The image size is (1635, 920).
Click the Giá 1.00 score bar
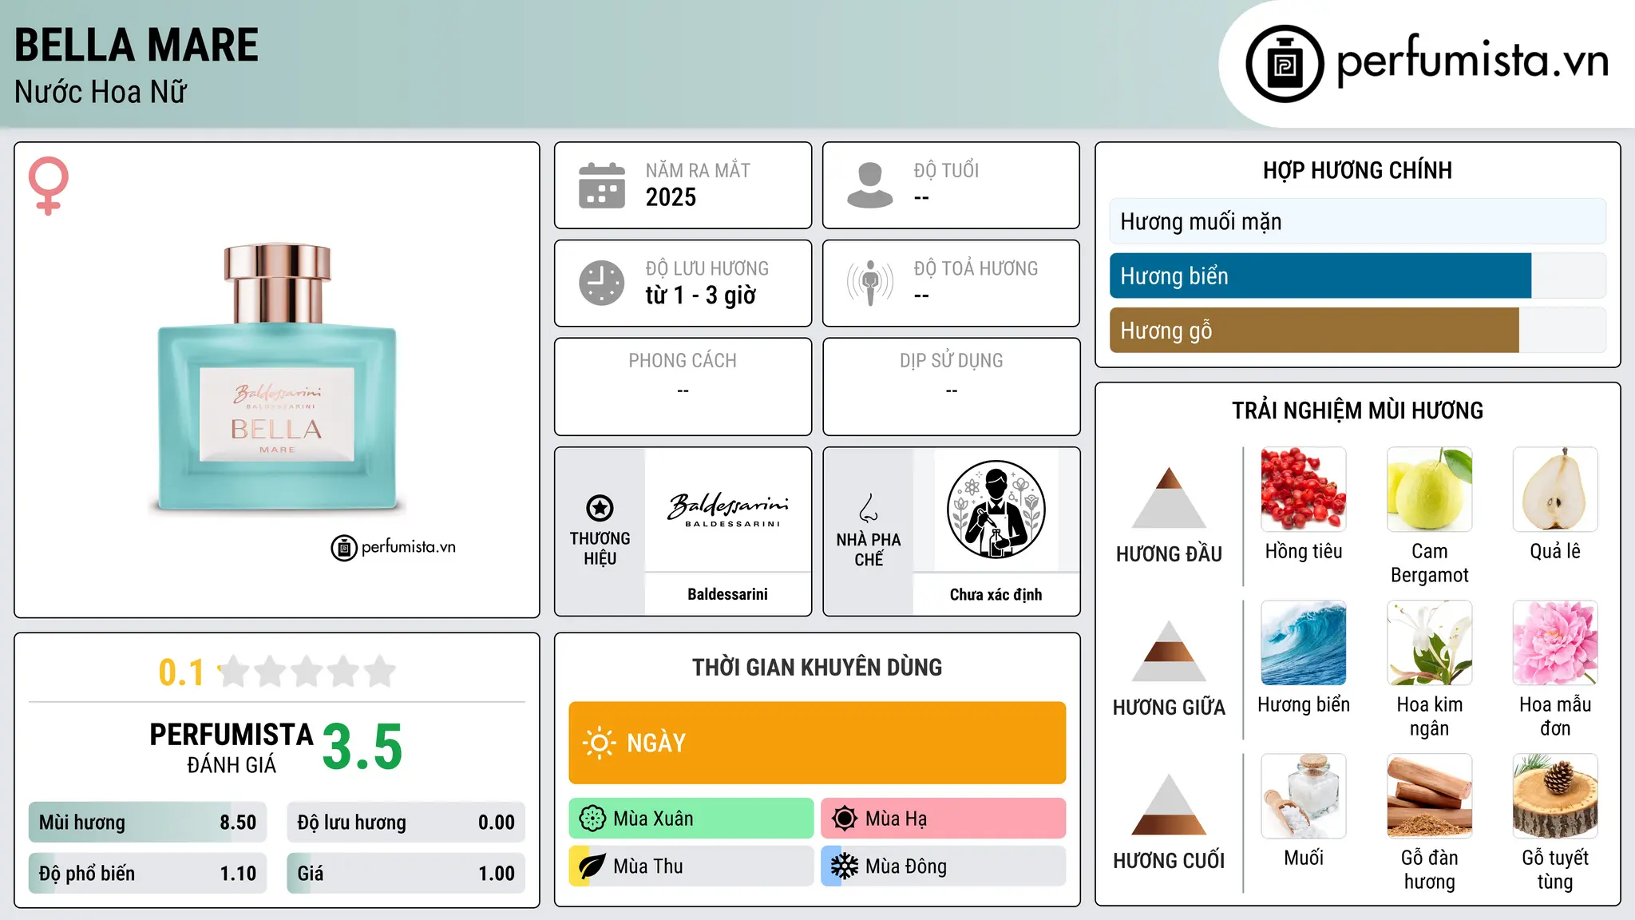click(x=406, y=874)
